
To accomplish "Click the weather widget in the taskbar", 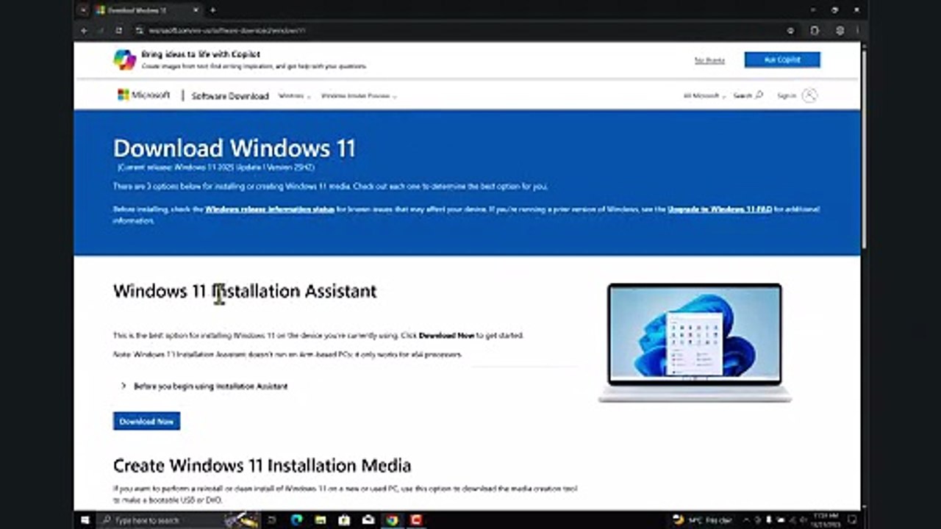I will point(703,520).
